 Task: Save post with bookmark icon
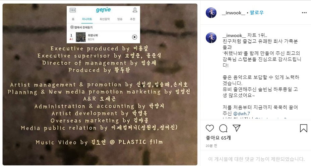coord(304,128)
